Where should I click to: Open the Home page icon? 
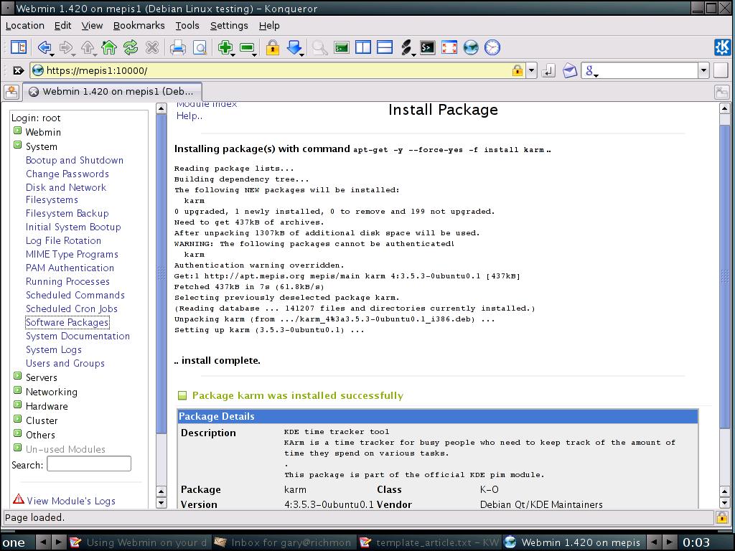[x=109, y=47]
